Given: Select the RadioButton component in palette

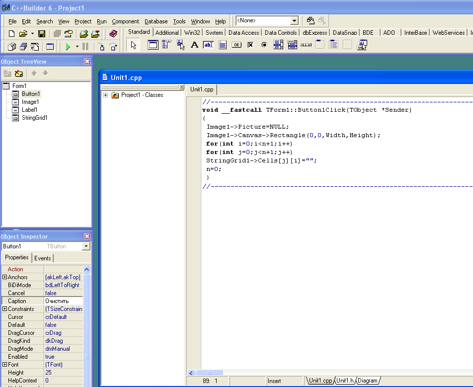Looking at the screenshot, I should tap(264, 45).
